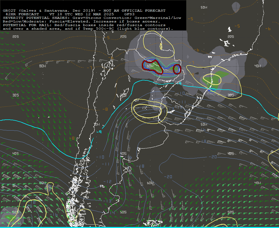Click the small yellow oval inside the northern yellow contour
279x228 pixels.
tap(161, 46)
